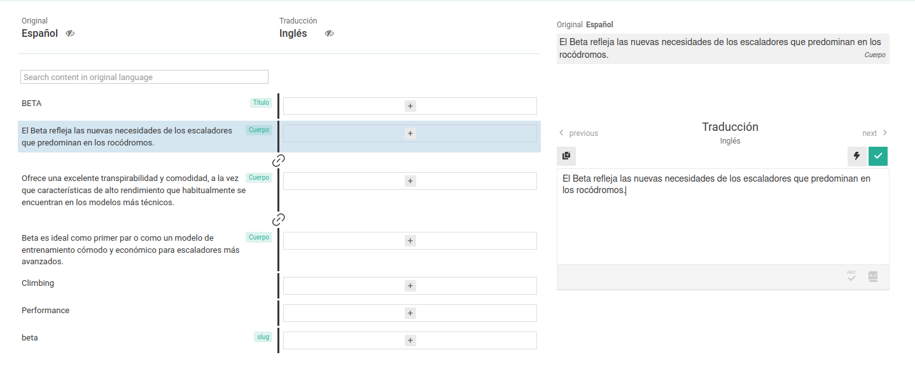
Task: Add translation for BETA title row
Action: coord(410,106)
